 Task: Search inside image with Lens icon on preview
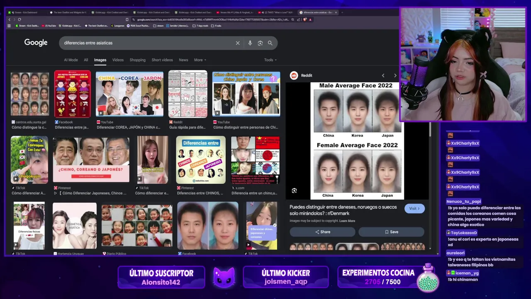294,191
